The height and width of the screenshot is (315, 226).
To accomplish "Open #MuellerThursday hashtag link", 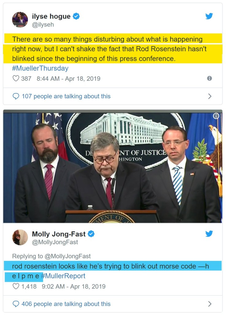I will pyautogui.click(x=40, y=68).
